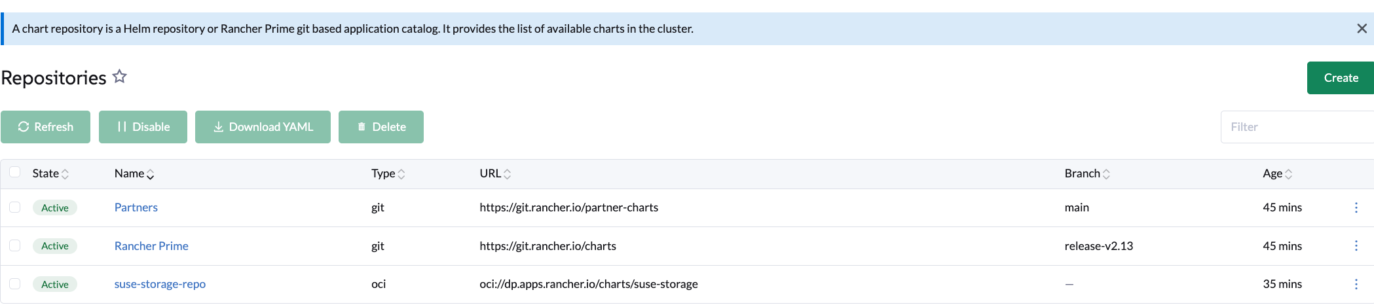Dismiss the chart repository info banner
This screenshot has height=305, width=1374.
(1362, 29)
